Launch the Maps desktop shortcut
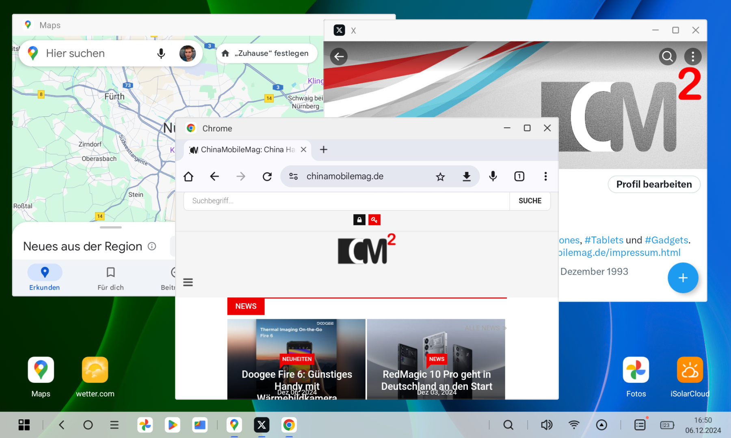The width and height of the screenshot is (731, 438). pyautogui.click(x=41, y=377)
